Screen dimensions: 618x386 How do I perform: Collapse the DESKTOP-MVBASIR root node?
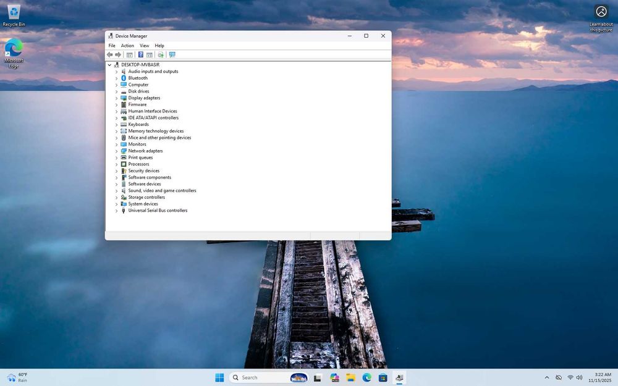pos(109,65)
